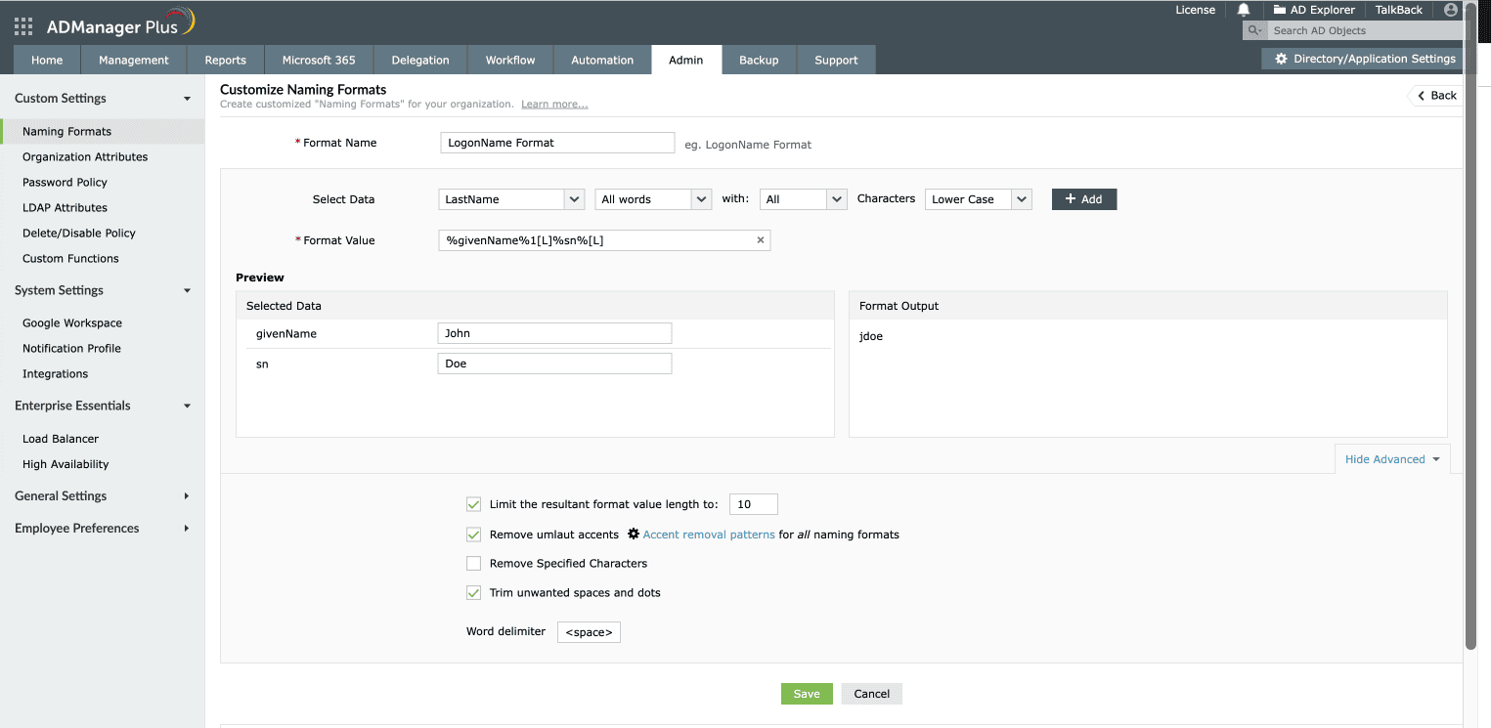
Task: Open the Accent removal patterns link
Action: click(709, 535)
